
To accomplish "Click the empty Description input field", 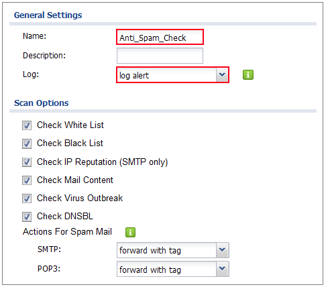I will [160, 56].
